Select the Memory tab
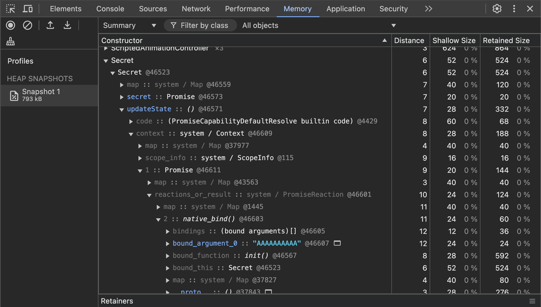Viewport: 541px width, 307px height. 298,9
